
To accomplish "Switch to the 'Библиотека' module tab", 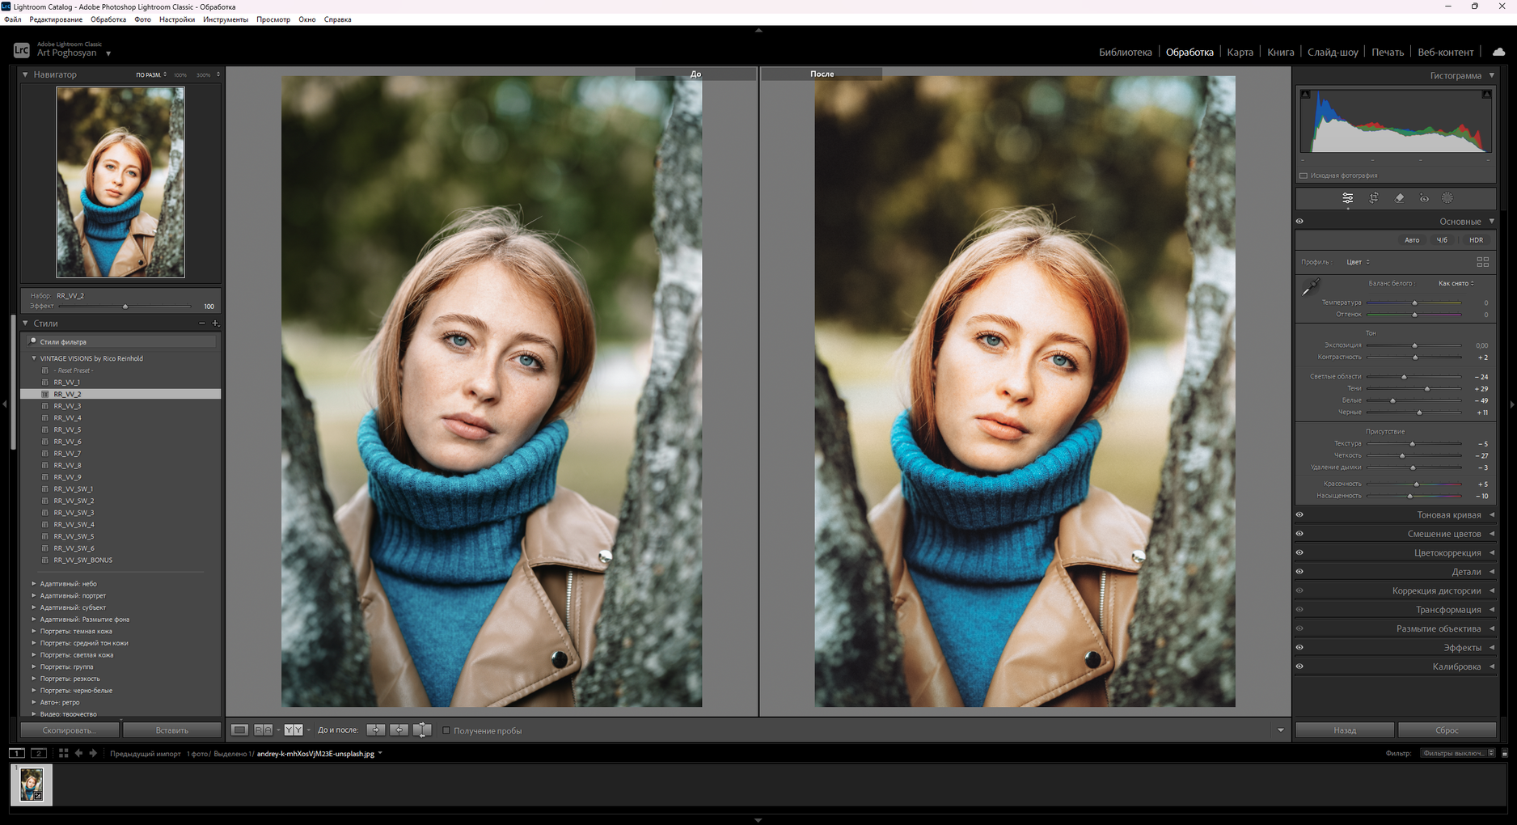I will coord(1125,53).
